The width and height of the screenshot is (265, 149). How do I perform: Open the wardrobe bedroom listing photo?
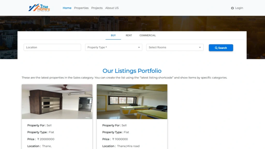57,102
